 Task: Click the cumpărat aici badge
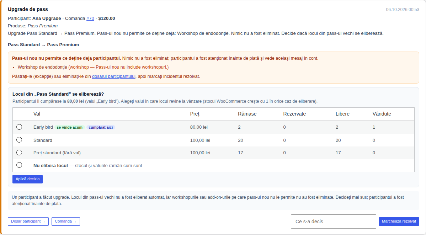pos(101,127)
